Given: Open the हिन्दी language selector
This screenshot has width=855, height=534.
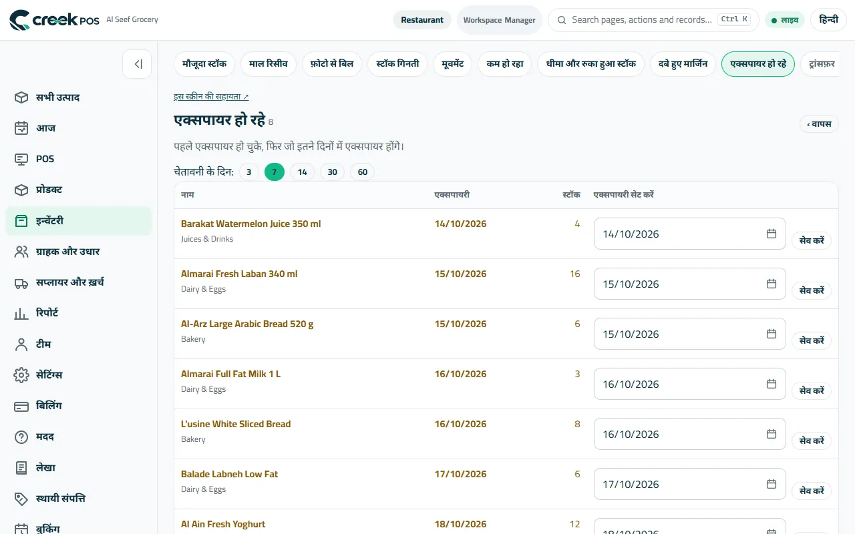Looking at the screenshot, I should pyautogui.click(x=829, y=20).
